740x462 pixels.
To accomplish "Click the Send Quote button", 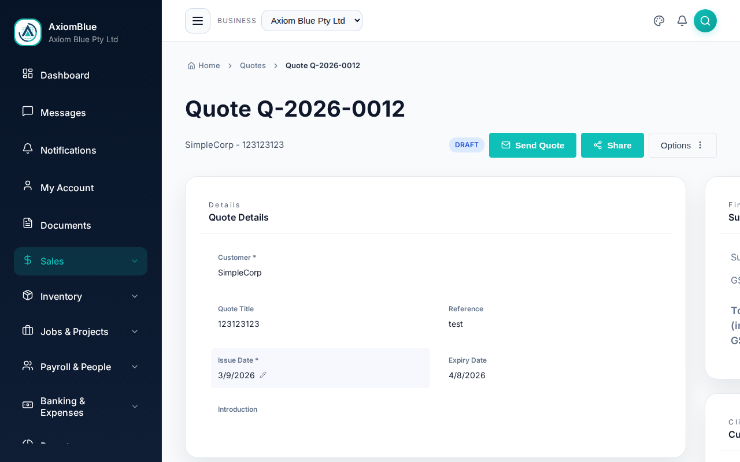I will [x=532, y=145].
